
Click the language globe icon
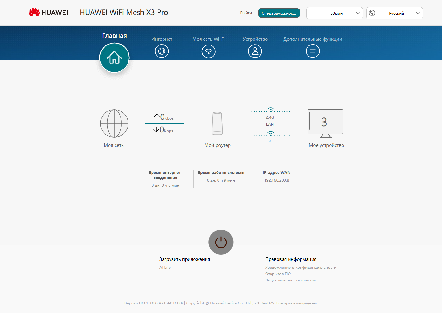pos(372,13)
